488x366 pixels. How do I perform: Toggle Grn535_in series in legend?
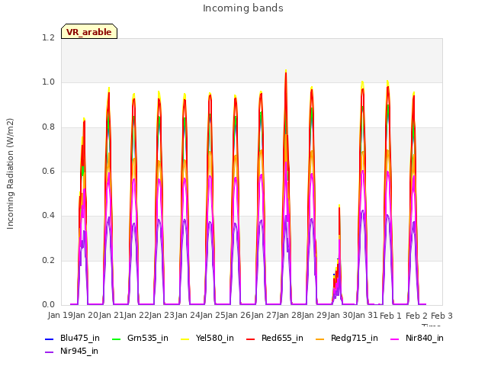[140, 338]
